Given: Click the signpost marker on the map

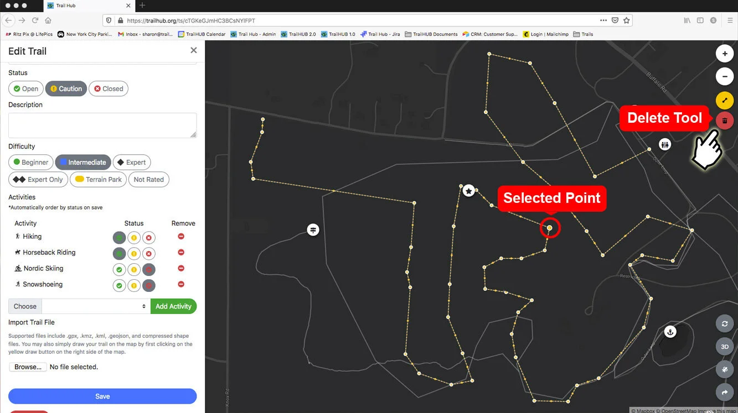Looking at the screenshot, I should [313, 229].
